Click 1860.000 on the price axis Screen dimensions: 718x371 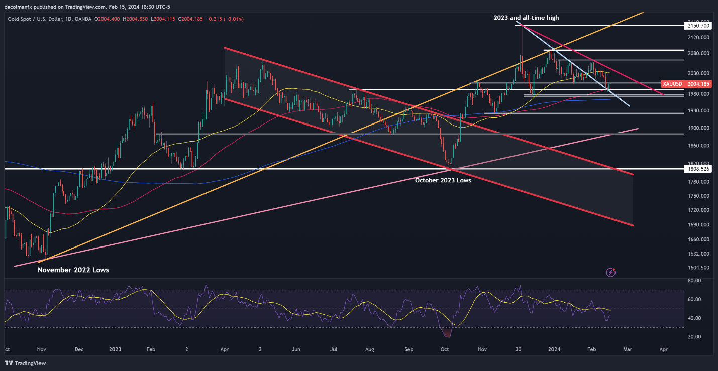pos(698,145)
